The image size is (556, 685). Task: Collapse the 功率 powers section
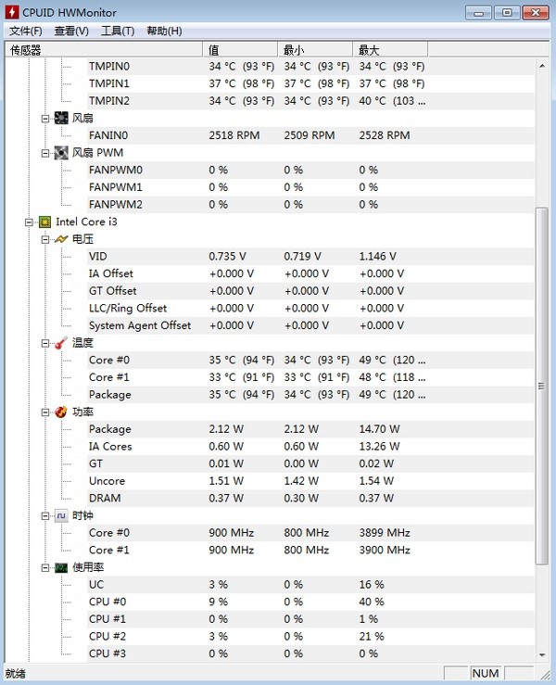[x=45, y=412]
